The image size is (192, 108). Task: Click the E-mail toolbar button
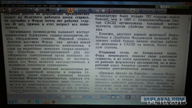coord(39,10)
